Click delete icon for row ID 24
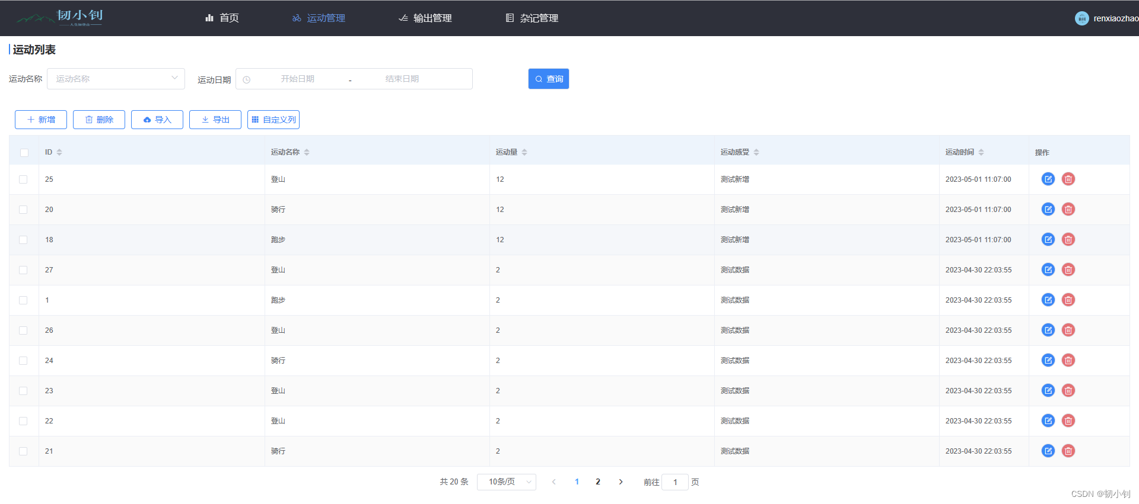Viewport: 1139px width, 504px height. pyautogui.click(x=1068, y=360)
